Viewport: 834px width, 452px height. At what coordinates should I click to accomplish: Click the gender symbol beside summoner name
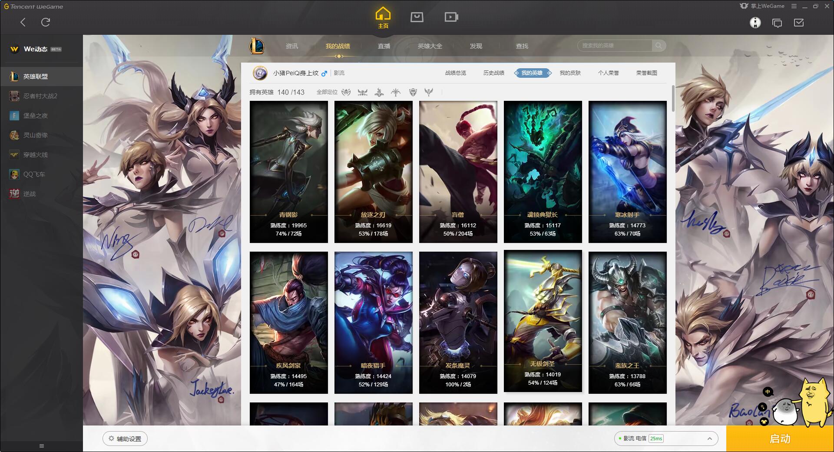point(324,73)
